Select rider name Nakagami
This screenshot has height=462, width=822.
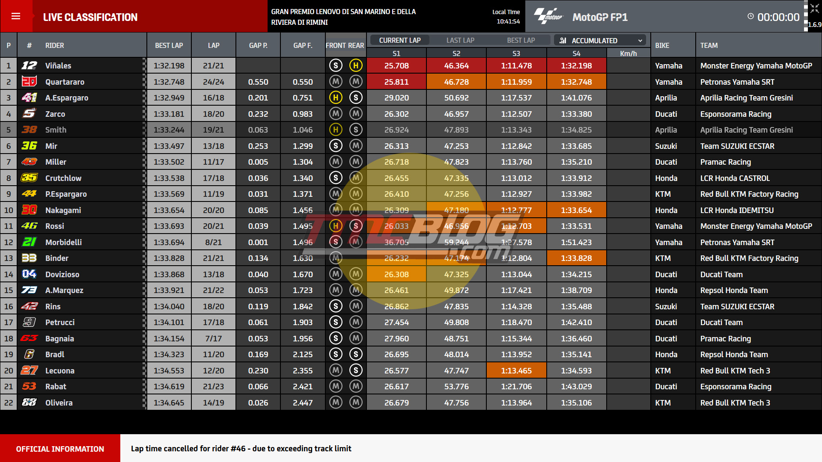63,210
